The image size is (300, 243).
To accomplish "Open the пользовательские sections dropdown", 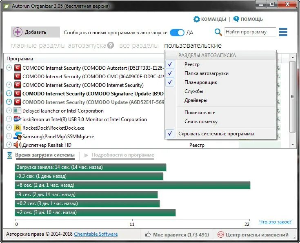I will (193, 46).
